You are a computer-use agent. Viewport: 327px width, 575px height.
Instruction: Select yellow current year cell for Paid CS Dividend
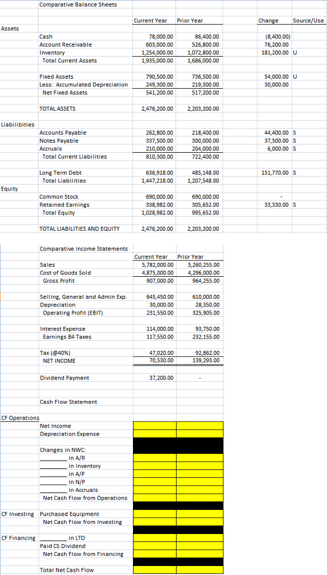point(155,546)
